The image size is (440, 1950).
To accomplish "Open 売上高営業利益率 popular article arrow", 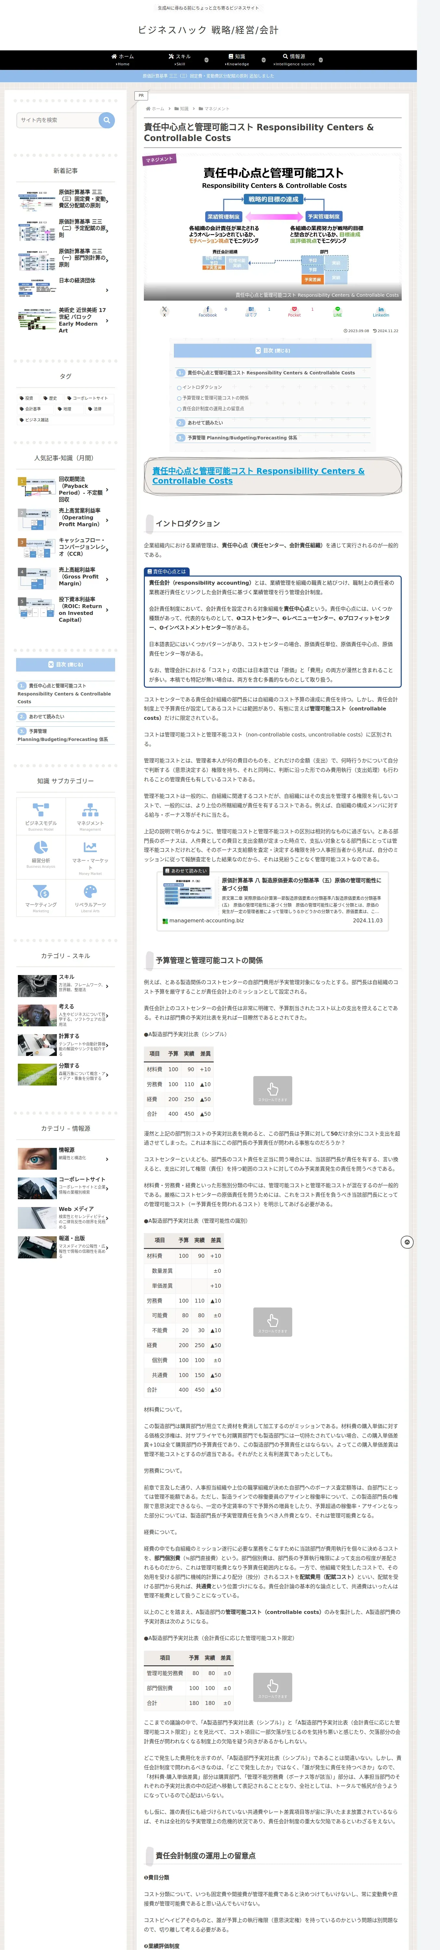I will point(107,520).
